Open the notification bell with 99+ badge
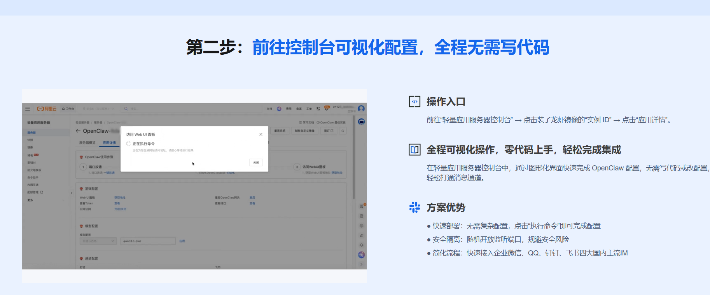The image size is (710, 295). [x=327, y=108]
